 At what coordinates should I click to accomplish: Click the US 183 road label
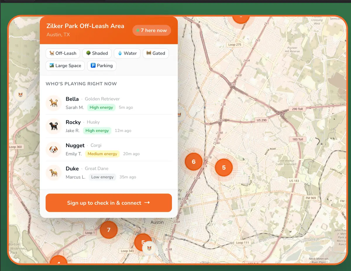pos(294,181)
